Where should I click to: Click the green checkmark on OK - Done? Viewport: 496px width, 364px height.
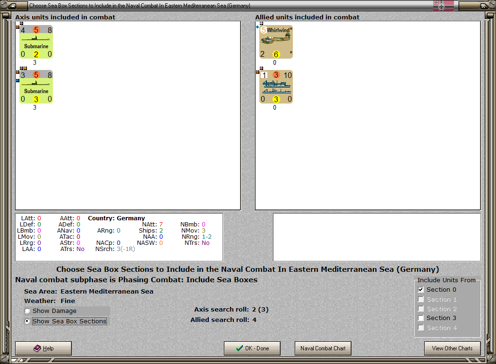[239, 348]
